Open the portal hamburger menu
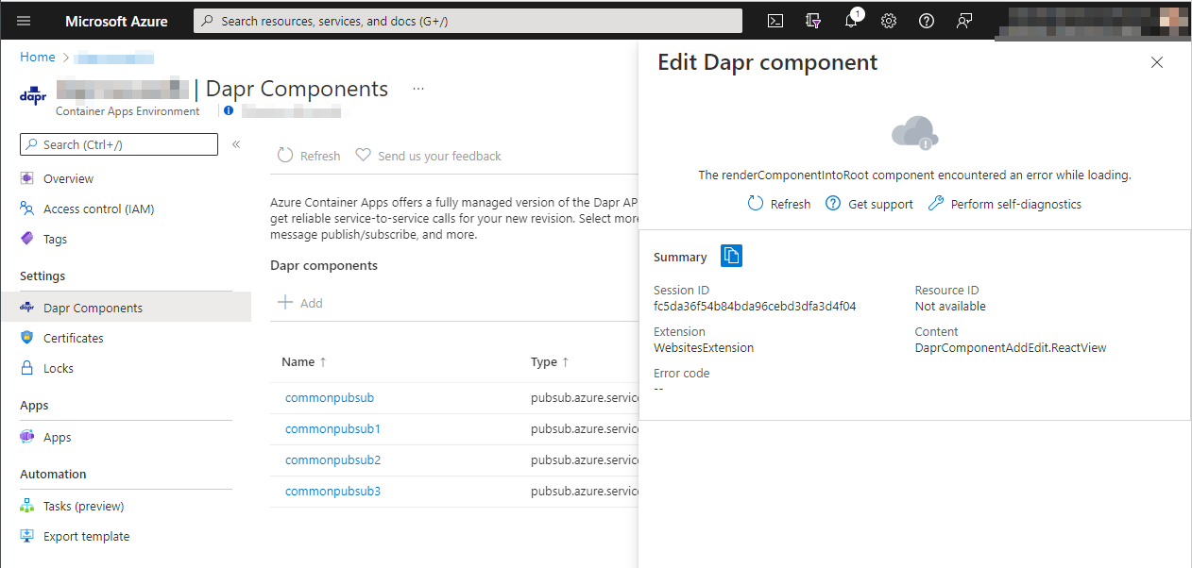Viewport: 1192px width, 568px height. click(x=24, y=21)
